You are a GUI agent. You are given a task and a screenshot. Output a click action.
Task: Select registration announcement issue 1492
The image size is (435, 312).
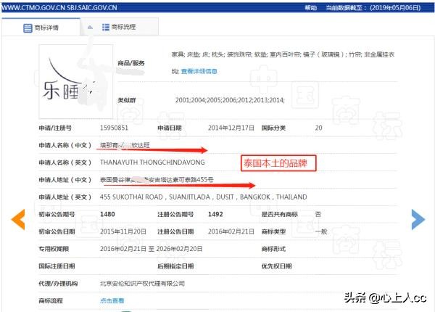point(215,214)
